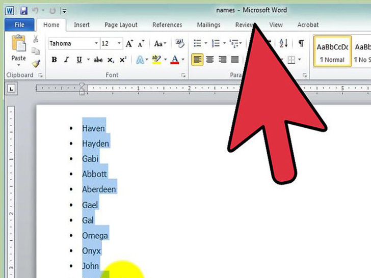
Task: Grow font size with large A
Action: pos(129,43)
